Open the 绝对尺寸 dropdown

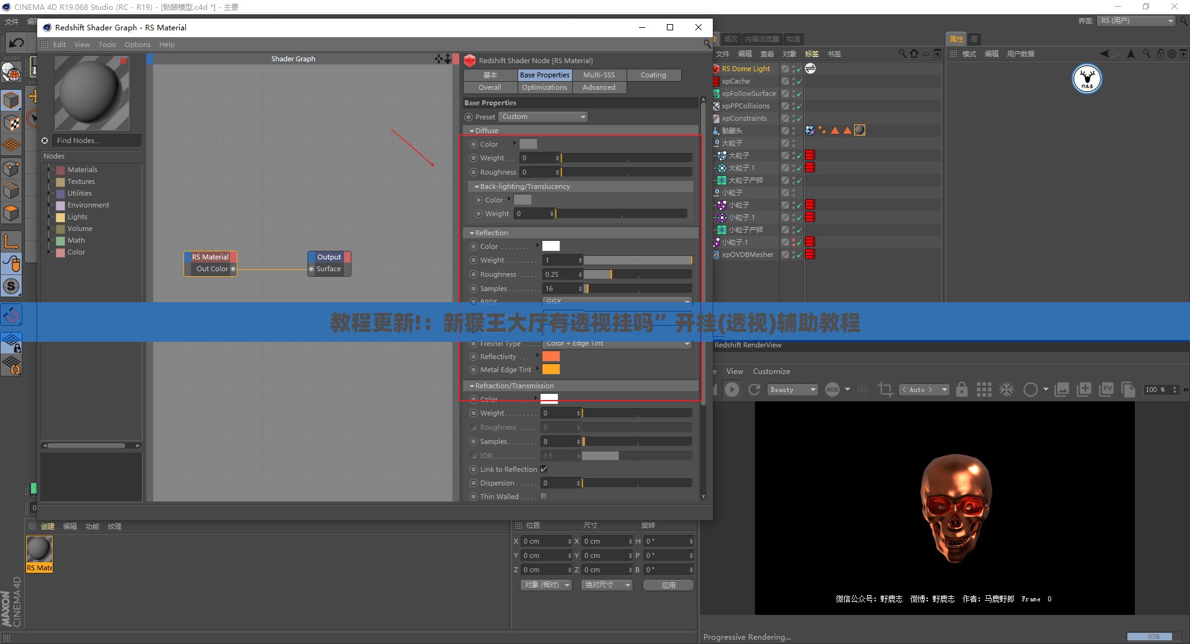[x=607, y=585]
